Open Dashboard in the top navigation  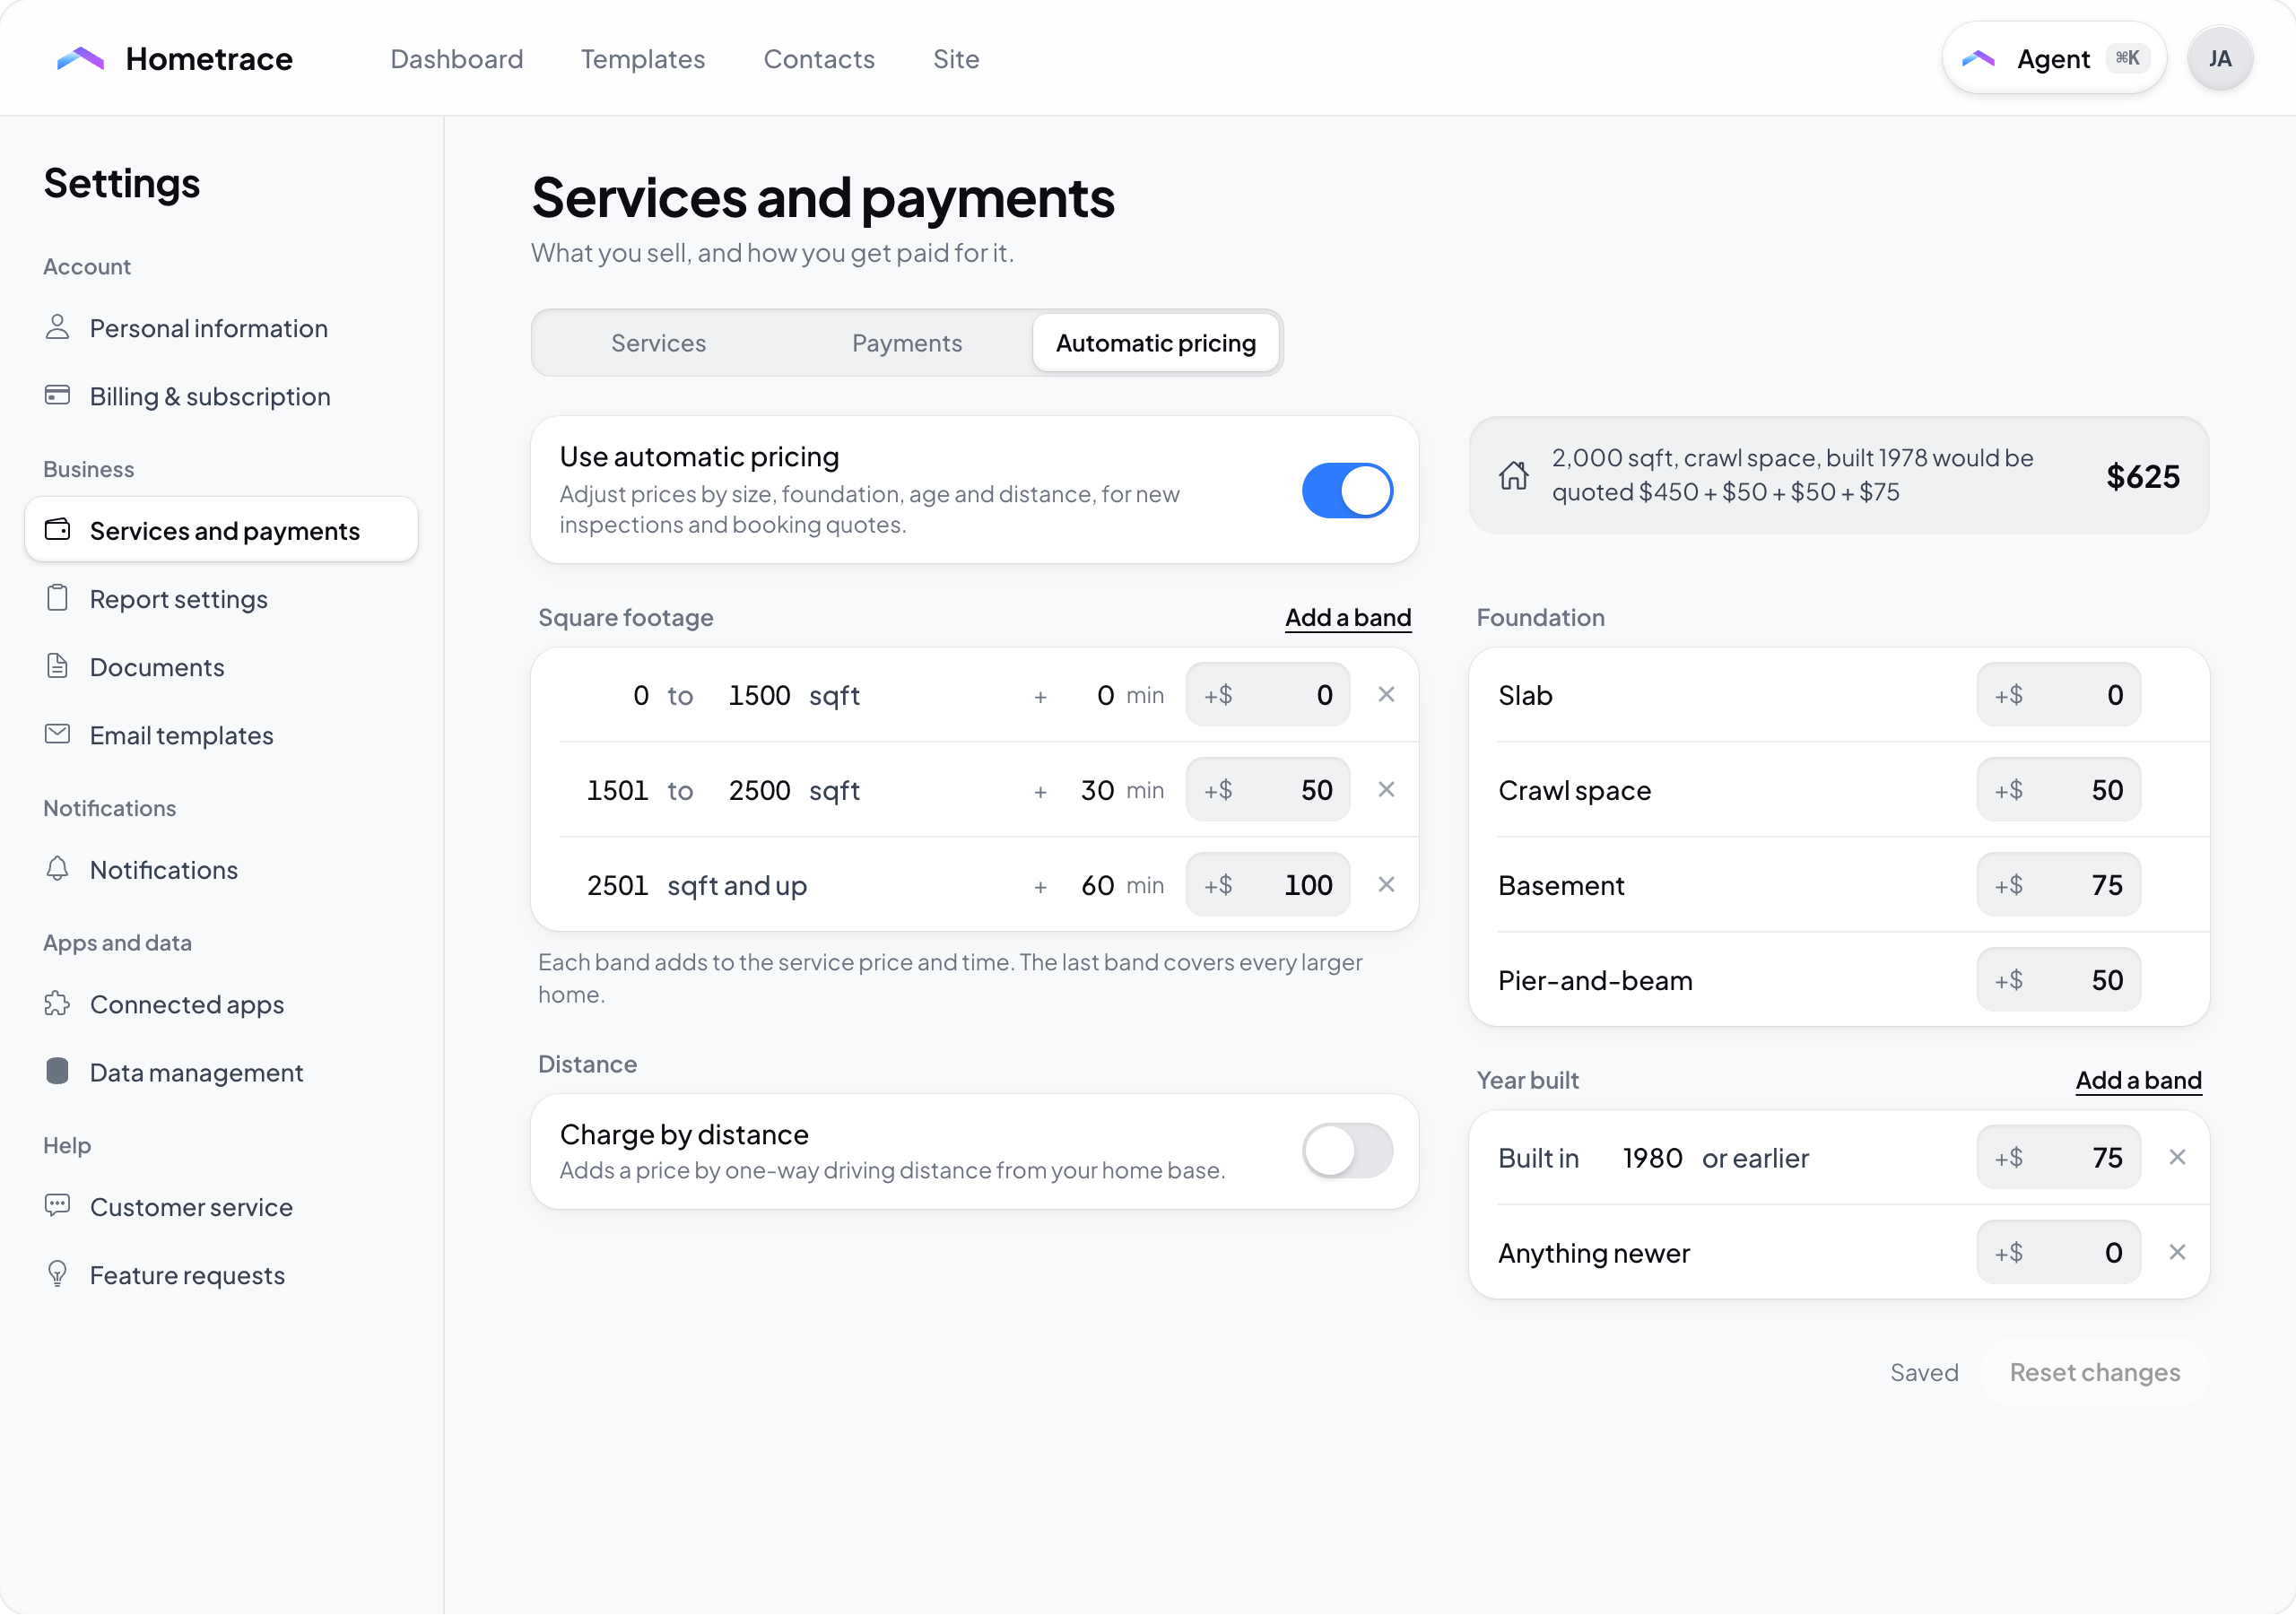click(x=456, y=59)
